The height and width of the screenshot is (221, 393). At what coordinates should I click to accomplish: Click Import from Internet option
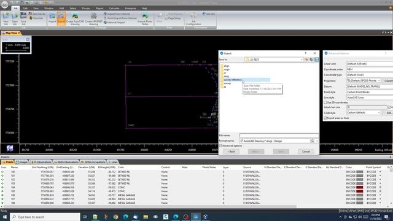[117, 14]
